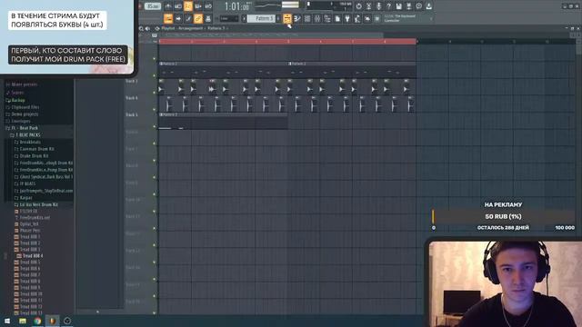Open the Line snap selector dropdown
This screenshot has width=582, height=327.
pyautogui.click(x=228, y=18)
